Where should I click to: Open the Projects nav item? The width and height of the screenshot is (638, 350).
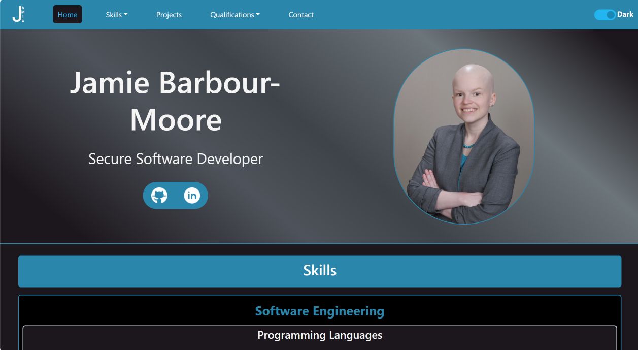tap(169, 15)
